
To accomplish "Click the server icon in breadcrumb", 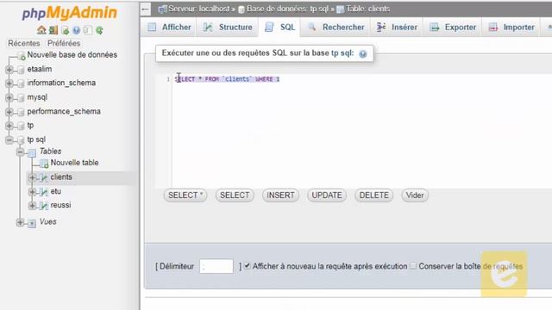I will [x=162, y=9].
